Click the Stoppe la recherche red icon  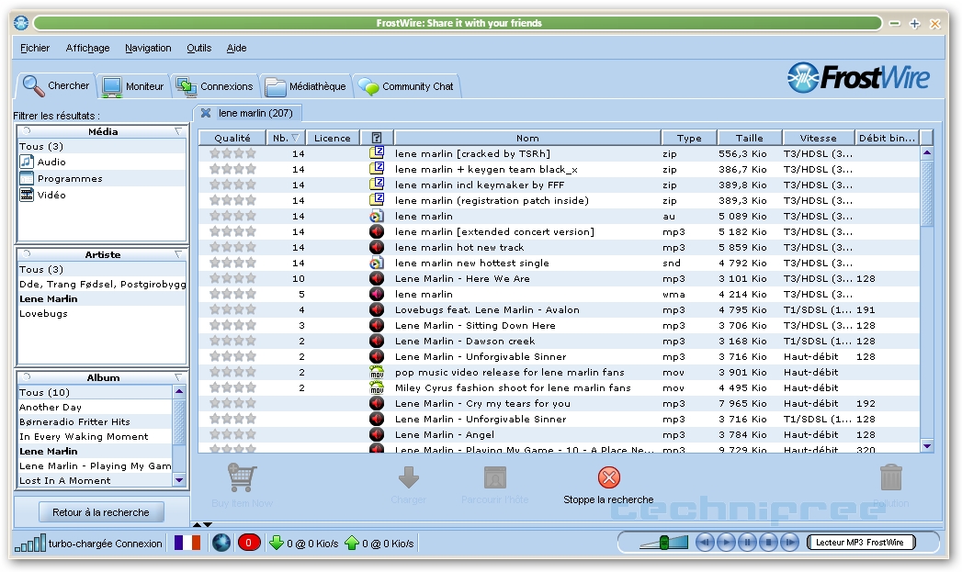click(x=608, y=477)
